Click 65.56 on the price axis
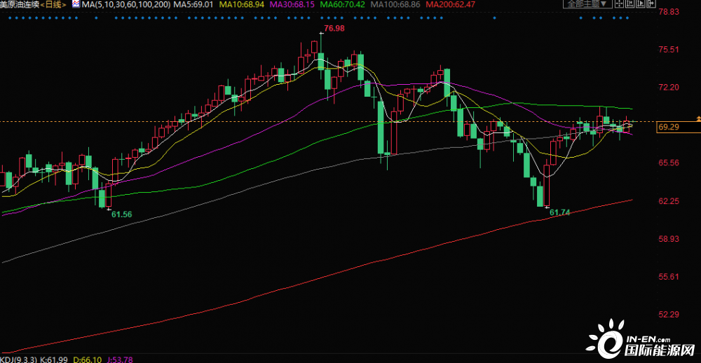The width and height of the screenshot is (701, 363). [669, 163]
